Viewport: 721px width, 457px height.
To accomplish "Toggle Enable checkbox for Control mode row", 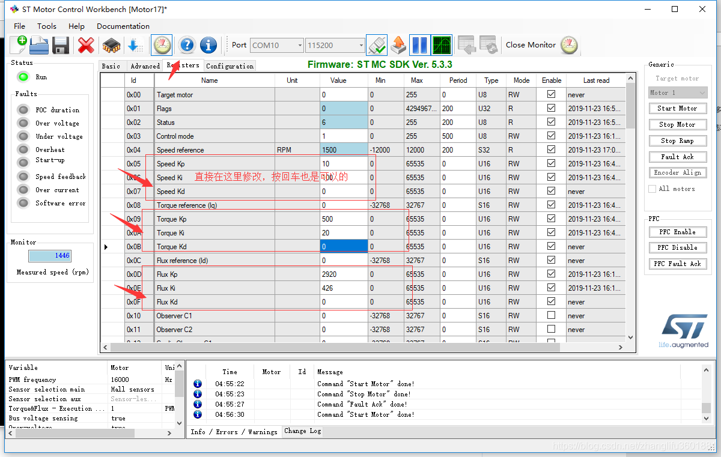I will [551, 136].
